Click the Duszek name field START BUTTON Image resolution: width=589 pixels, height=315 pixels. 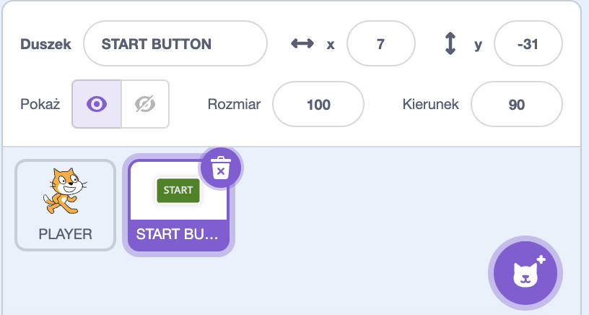[175, 43]
